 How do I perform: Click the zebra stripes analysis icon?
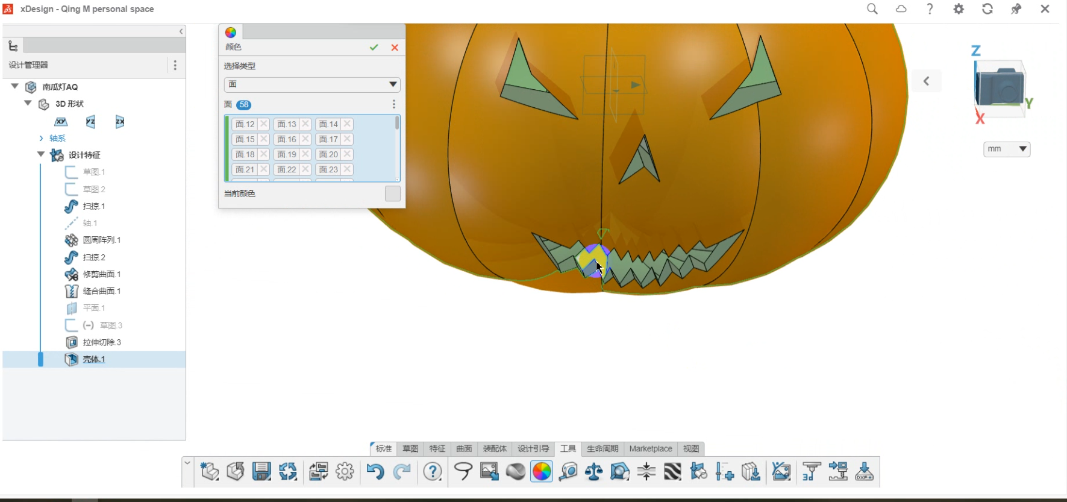(672, 471)
